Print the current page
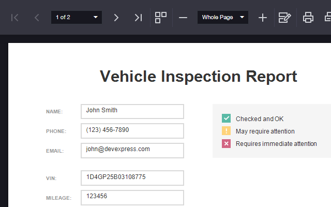Image resolution: width=331 pixels, height=207 pixels. (327, 18)
